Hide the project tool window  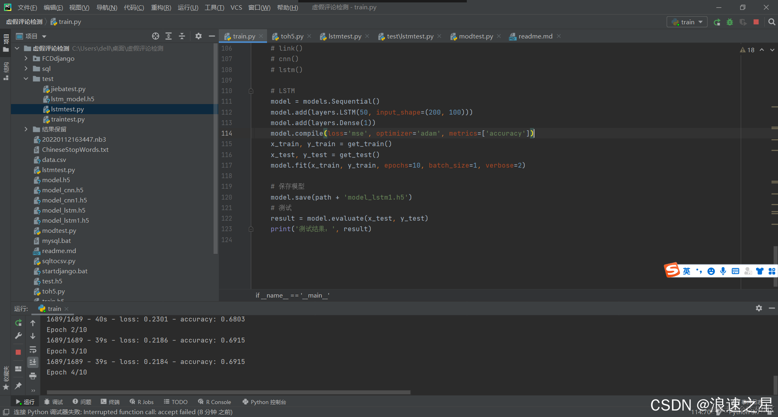(x=212, y=36)
